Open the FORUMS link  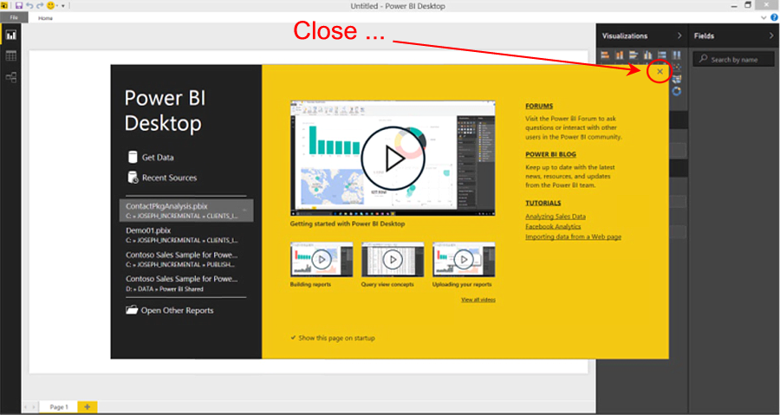pos(539,106)
